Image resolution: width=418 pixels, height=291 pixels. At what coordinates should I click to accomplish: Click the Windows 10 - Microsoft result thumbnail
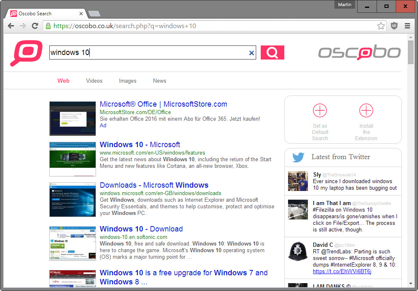(72, 159)
